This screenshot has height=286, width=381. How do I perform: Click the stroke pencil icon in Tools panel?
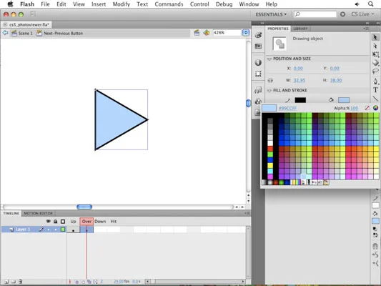[x=375, y=198]
